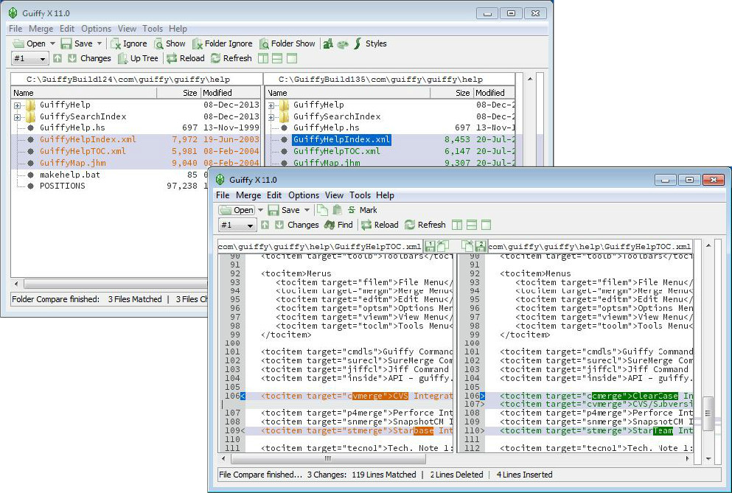The height and width of the screenshot is (493, 732).
Task: Go to previous change in folder compare window
Action: click(57, 58)
